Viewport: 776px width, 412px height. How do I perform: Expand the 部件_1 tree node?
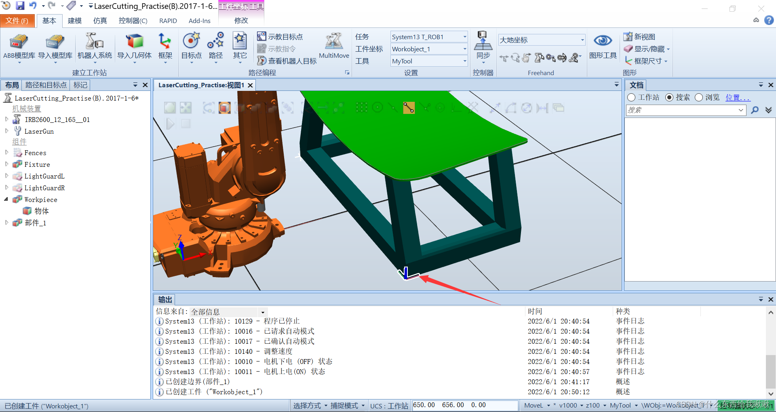tap(6, 222)
